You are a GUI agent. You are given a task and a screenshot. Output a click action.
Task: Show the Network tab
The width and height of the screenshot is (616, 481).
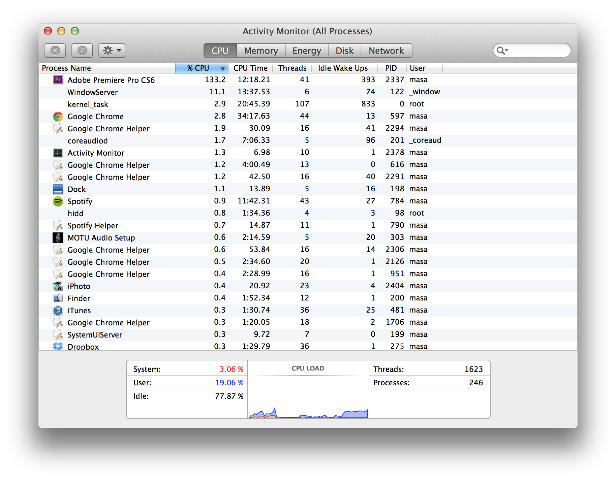click(386, 51)
